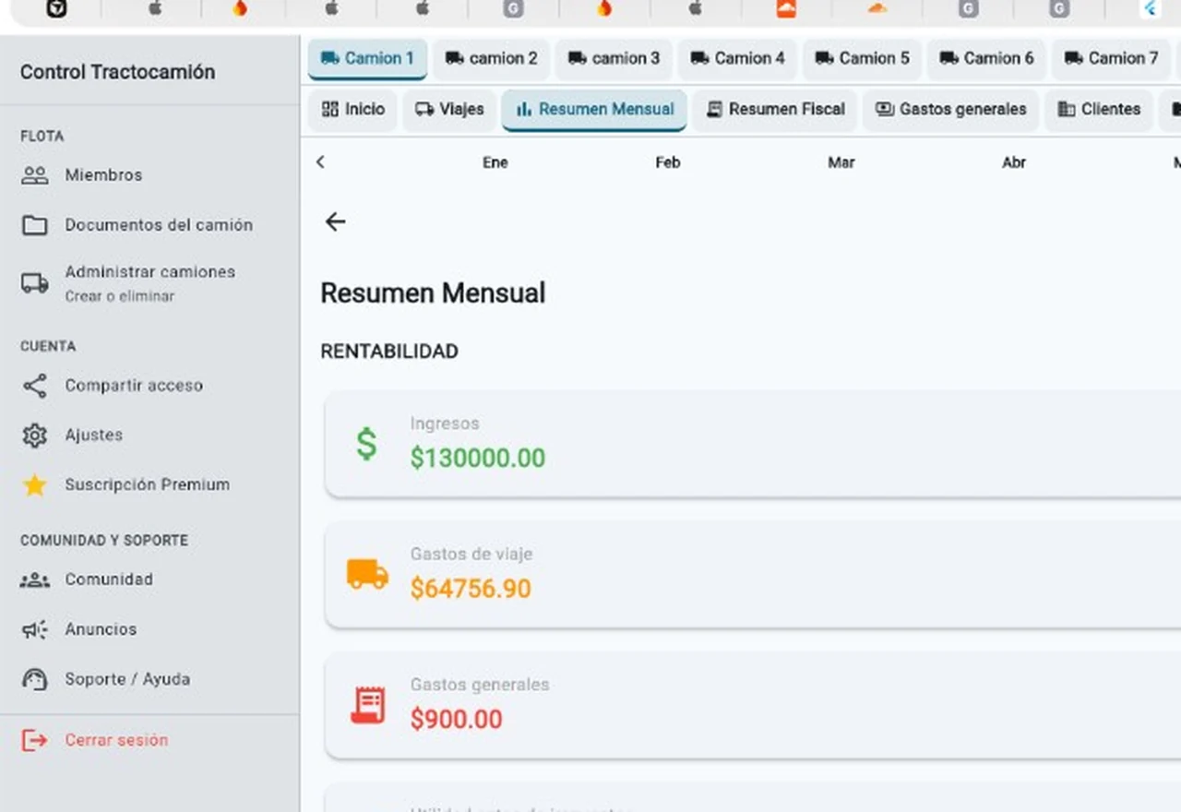Screen dimensions: 1181x812
Task: Click the Compartir acceso share icon
Action: 34,386
